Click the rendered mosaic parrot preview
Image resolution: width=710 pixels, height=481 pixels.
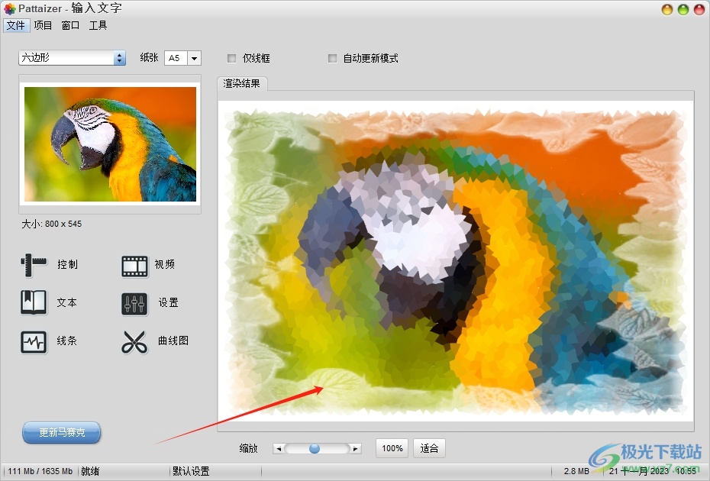(456, 262)
